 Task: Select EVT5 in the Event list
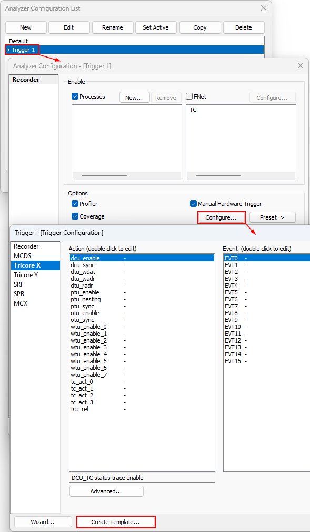(x=267, y=292)
